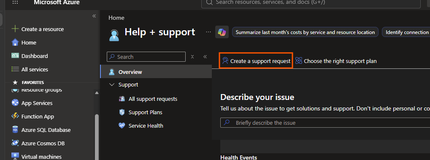This screenshot has width=430, height=160.
Task: Click the Health Events heading
Action: 238,157
